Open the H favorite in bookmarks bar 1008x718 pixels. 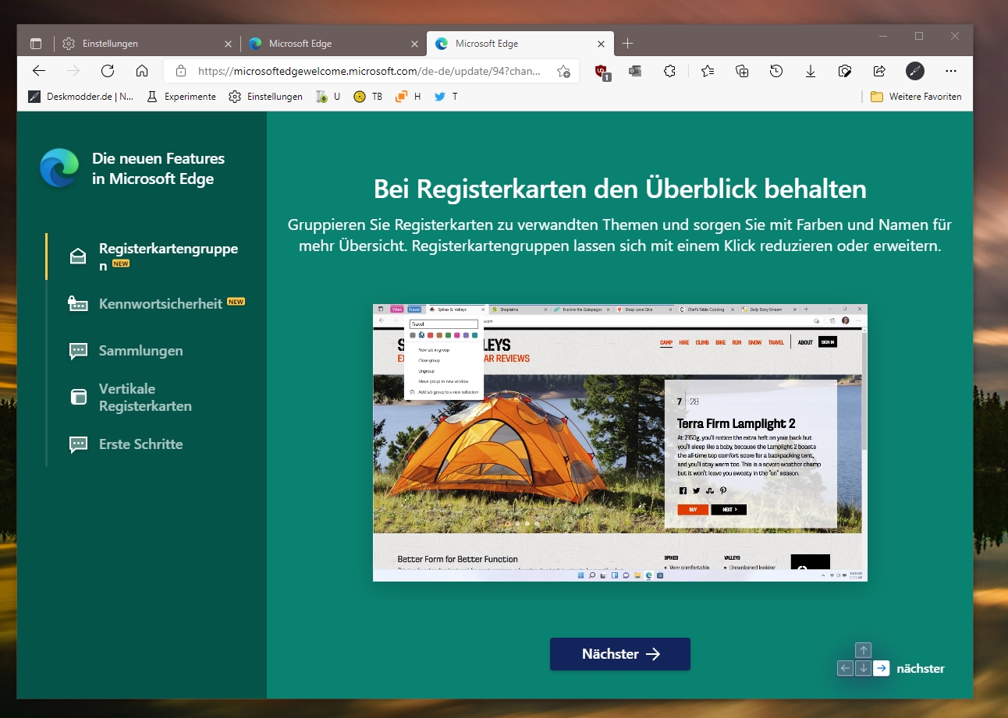coord(408,97)
